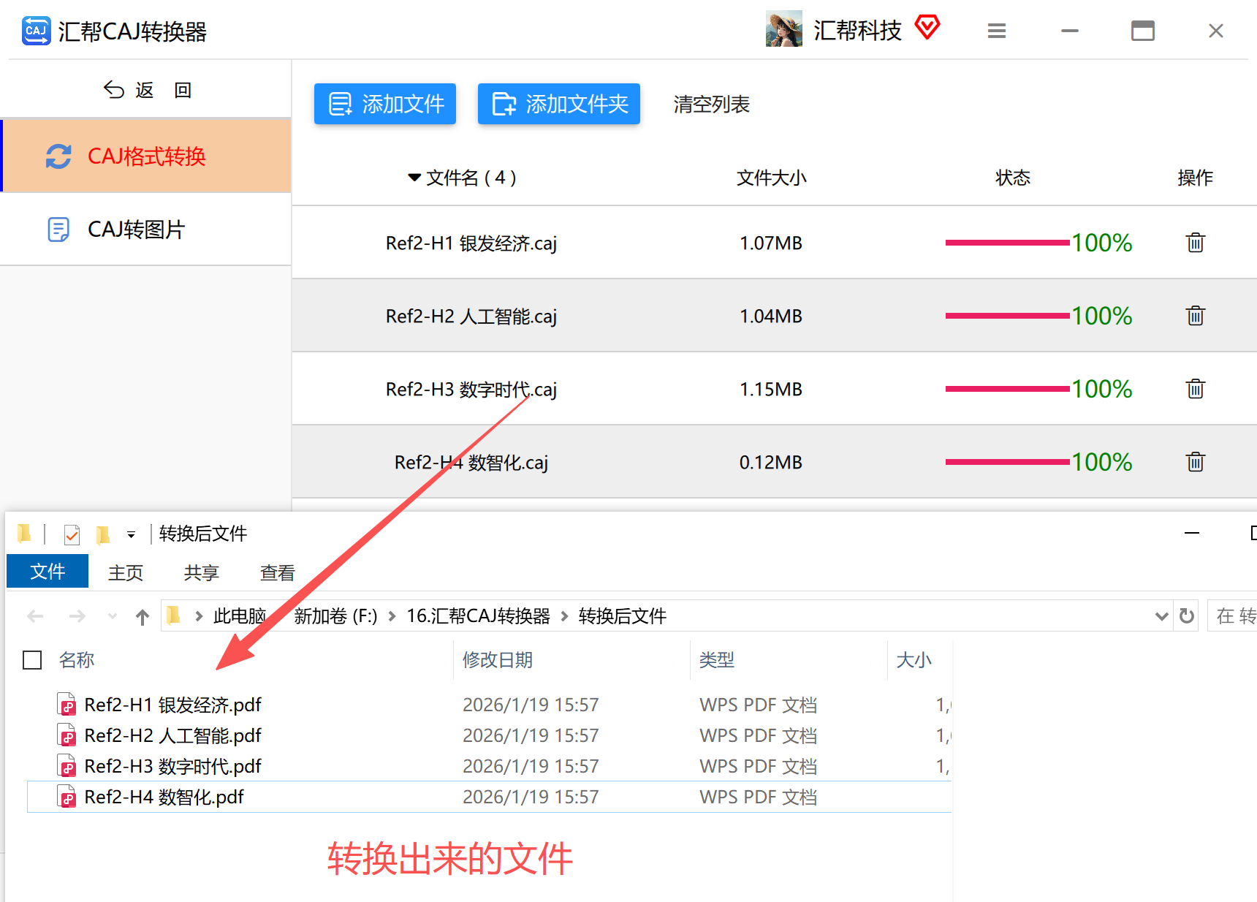
Task: Select the Ref2-H3 数字时代.pdf file
Action: [172, 766]
